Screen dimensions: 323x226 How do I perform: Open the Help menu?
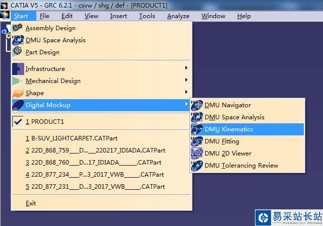(244, 16)
